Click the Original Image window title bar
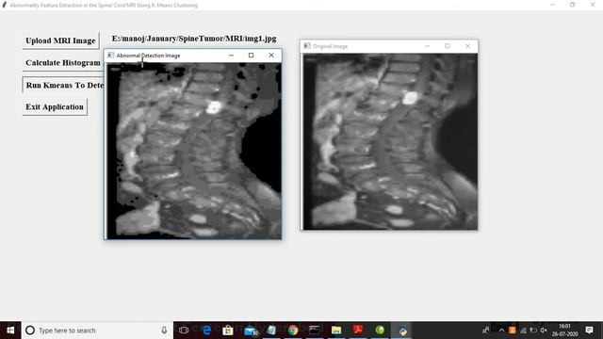 coord(389,46)
